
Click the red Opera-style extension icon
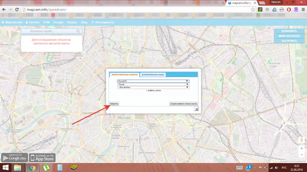289,9
